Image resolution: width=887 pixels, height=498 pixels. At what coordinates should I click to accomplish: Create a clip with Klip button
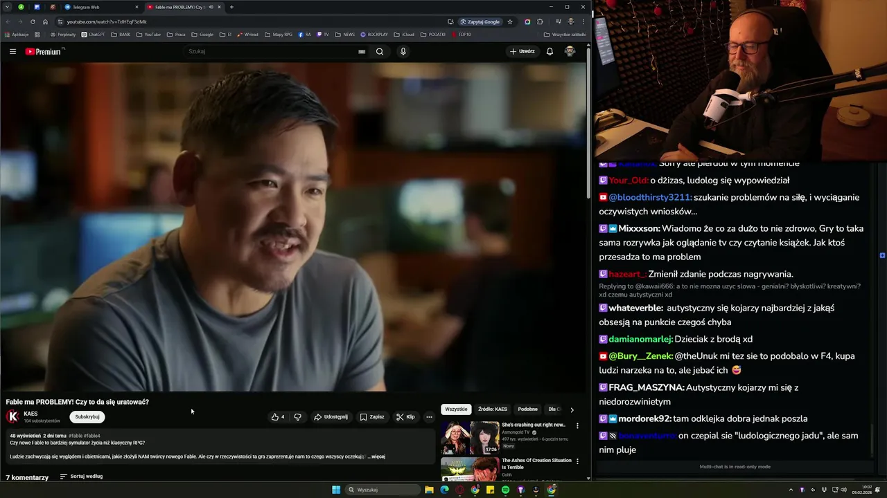click(405, 417)
